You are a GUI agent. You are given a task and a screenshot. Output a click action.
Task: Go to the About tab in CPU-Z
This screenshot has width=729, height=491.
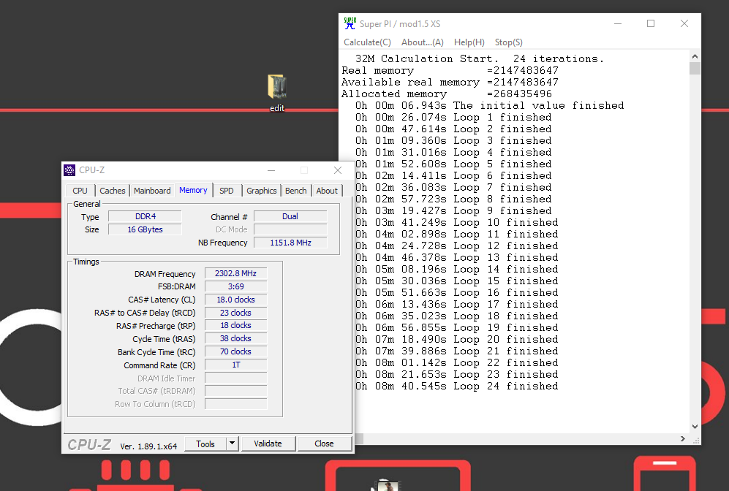(x=327, y=191)
